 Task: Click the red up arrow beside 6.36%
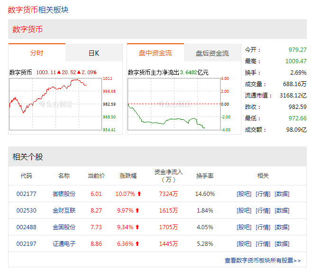pyautogui.click(x=137, y=243)
